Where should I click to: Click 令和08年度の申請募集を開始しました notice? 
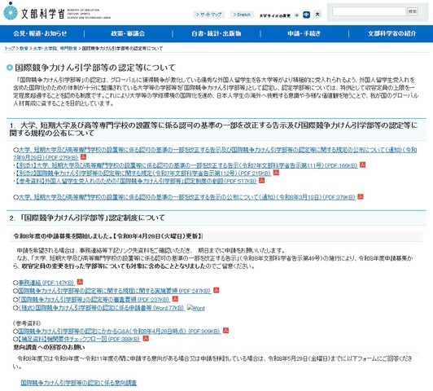click(108, 236)
